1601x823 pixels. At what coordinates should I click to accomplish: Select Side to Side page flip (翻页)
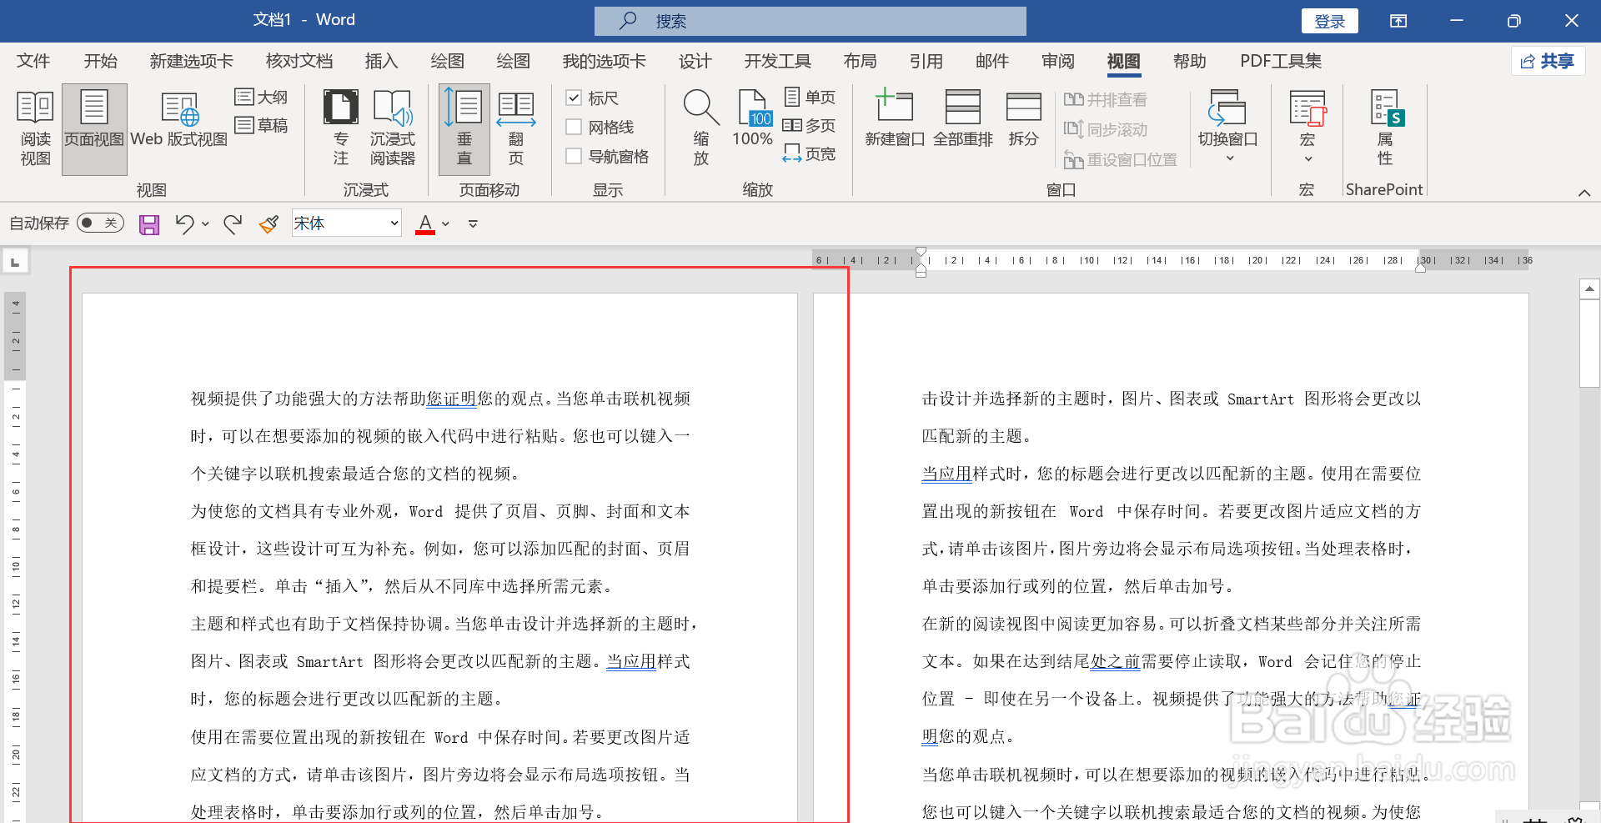[516, 128]
